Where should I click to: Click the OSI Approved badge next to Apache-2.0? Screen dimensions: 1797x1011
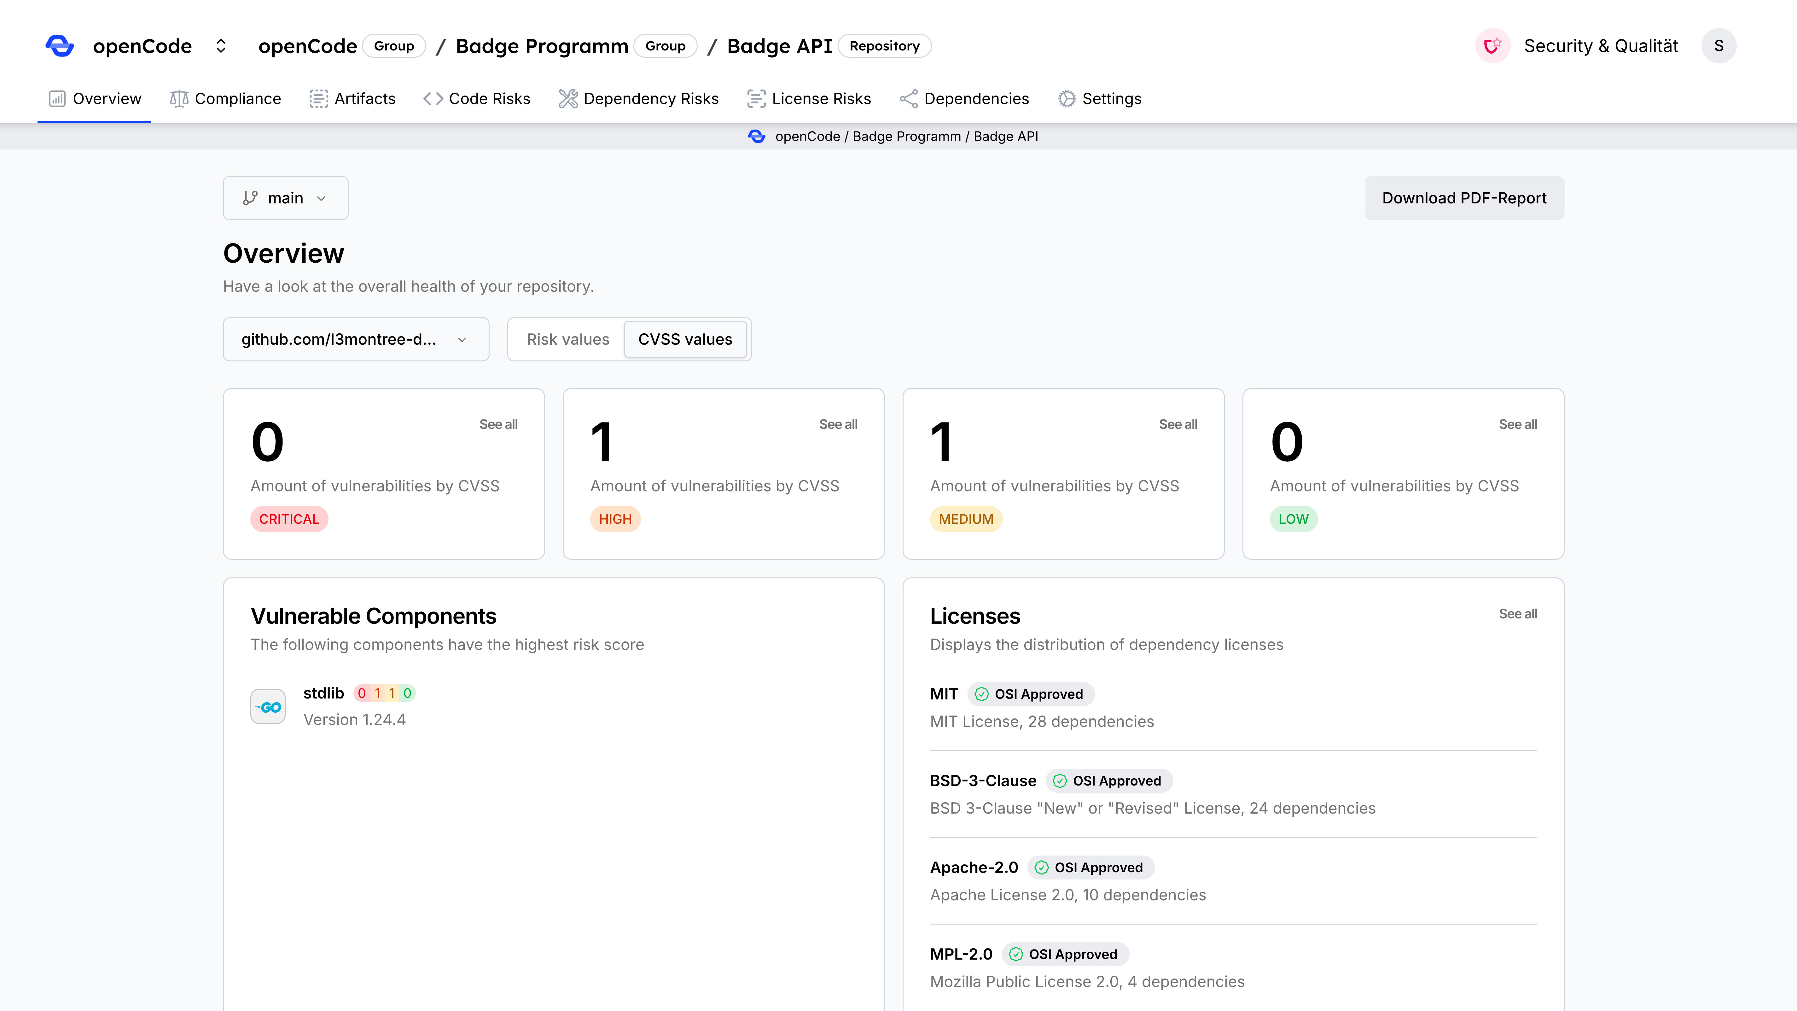click(x=1091, y=868)
